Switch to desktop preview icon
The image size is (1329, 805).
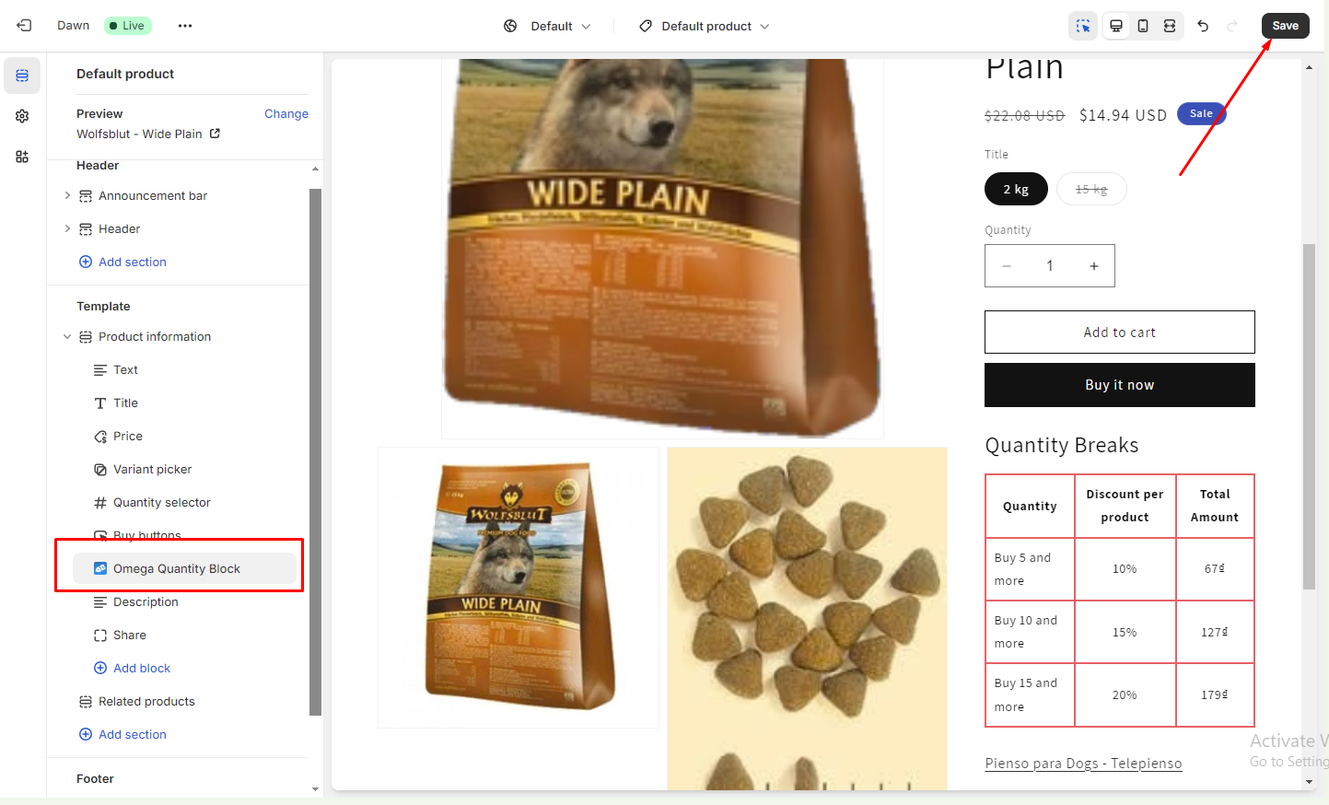pos(1116,26)
